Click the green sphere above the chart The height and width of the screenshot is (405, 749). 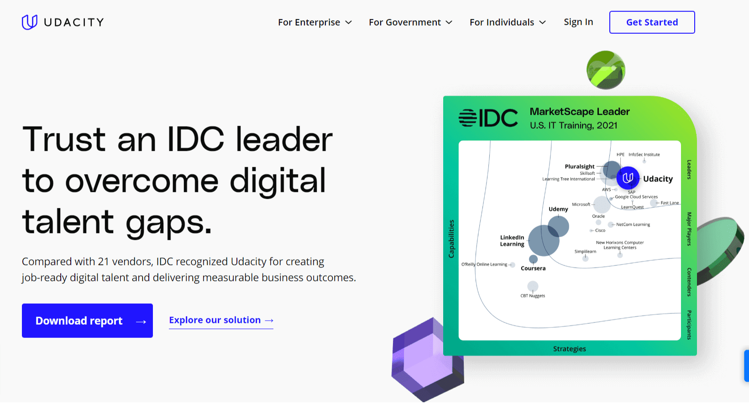point(606,70)
